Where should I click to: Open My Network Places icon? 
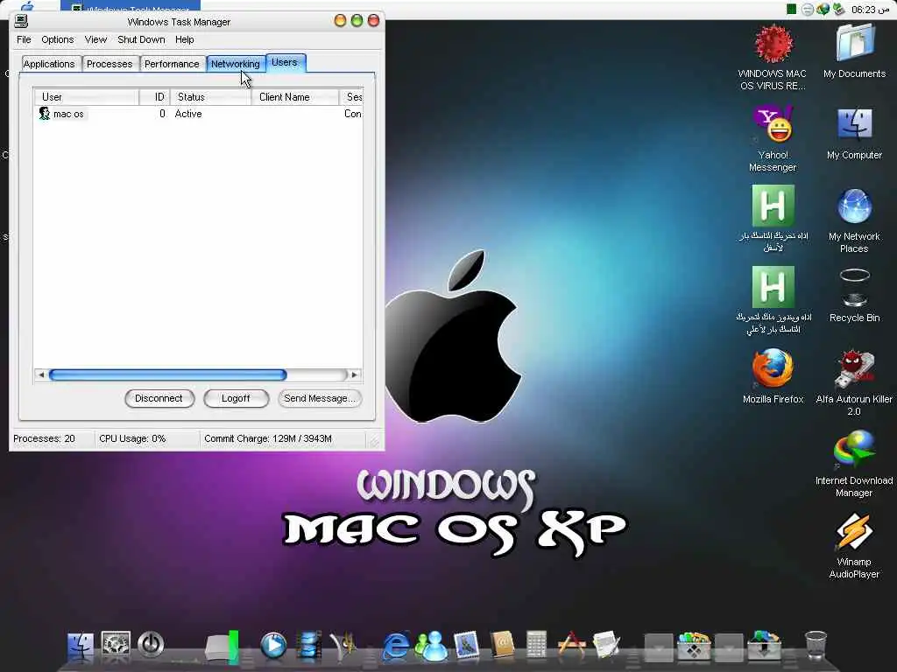tap(855, 206)
